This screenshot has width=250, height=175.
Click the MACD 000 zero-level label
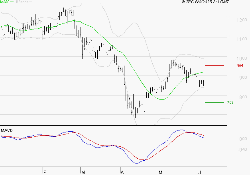click(243, 139)
